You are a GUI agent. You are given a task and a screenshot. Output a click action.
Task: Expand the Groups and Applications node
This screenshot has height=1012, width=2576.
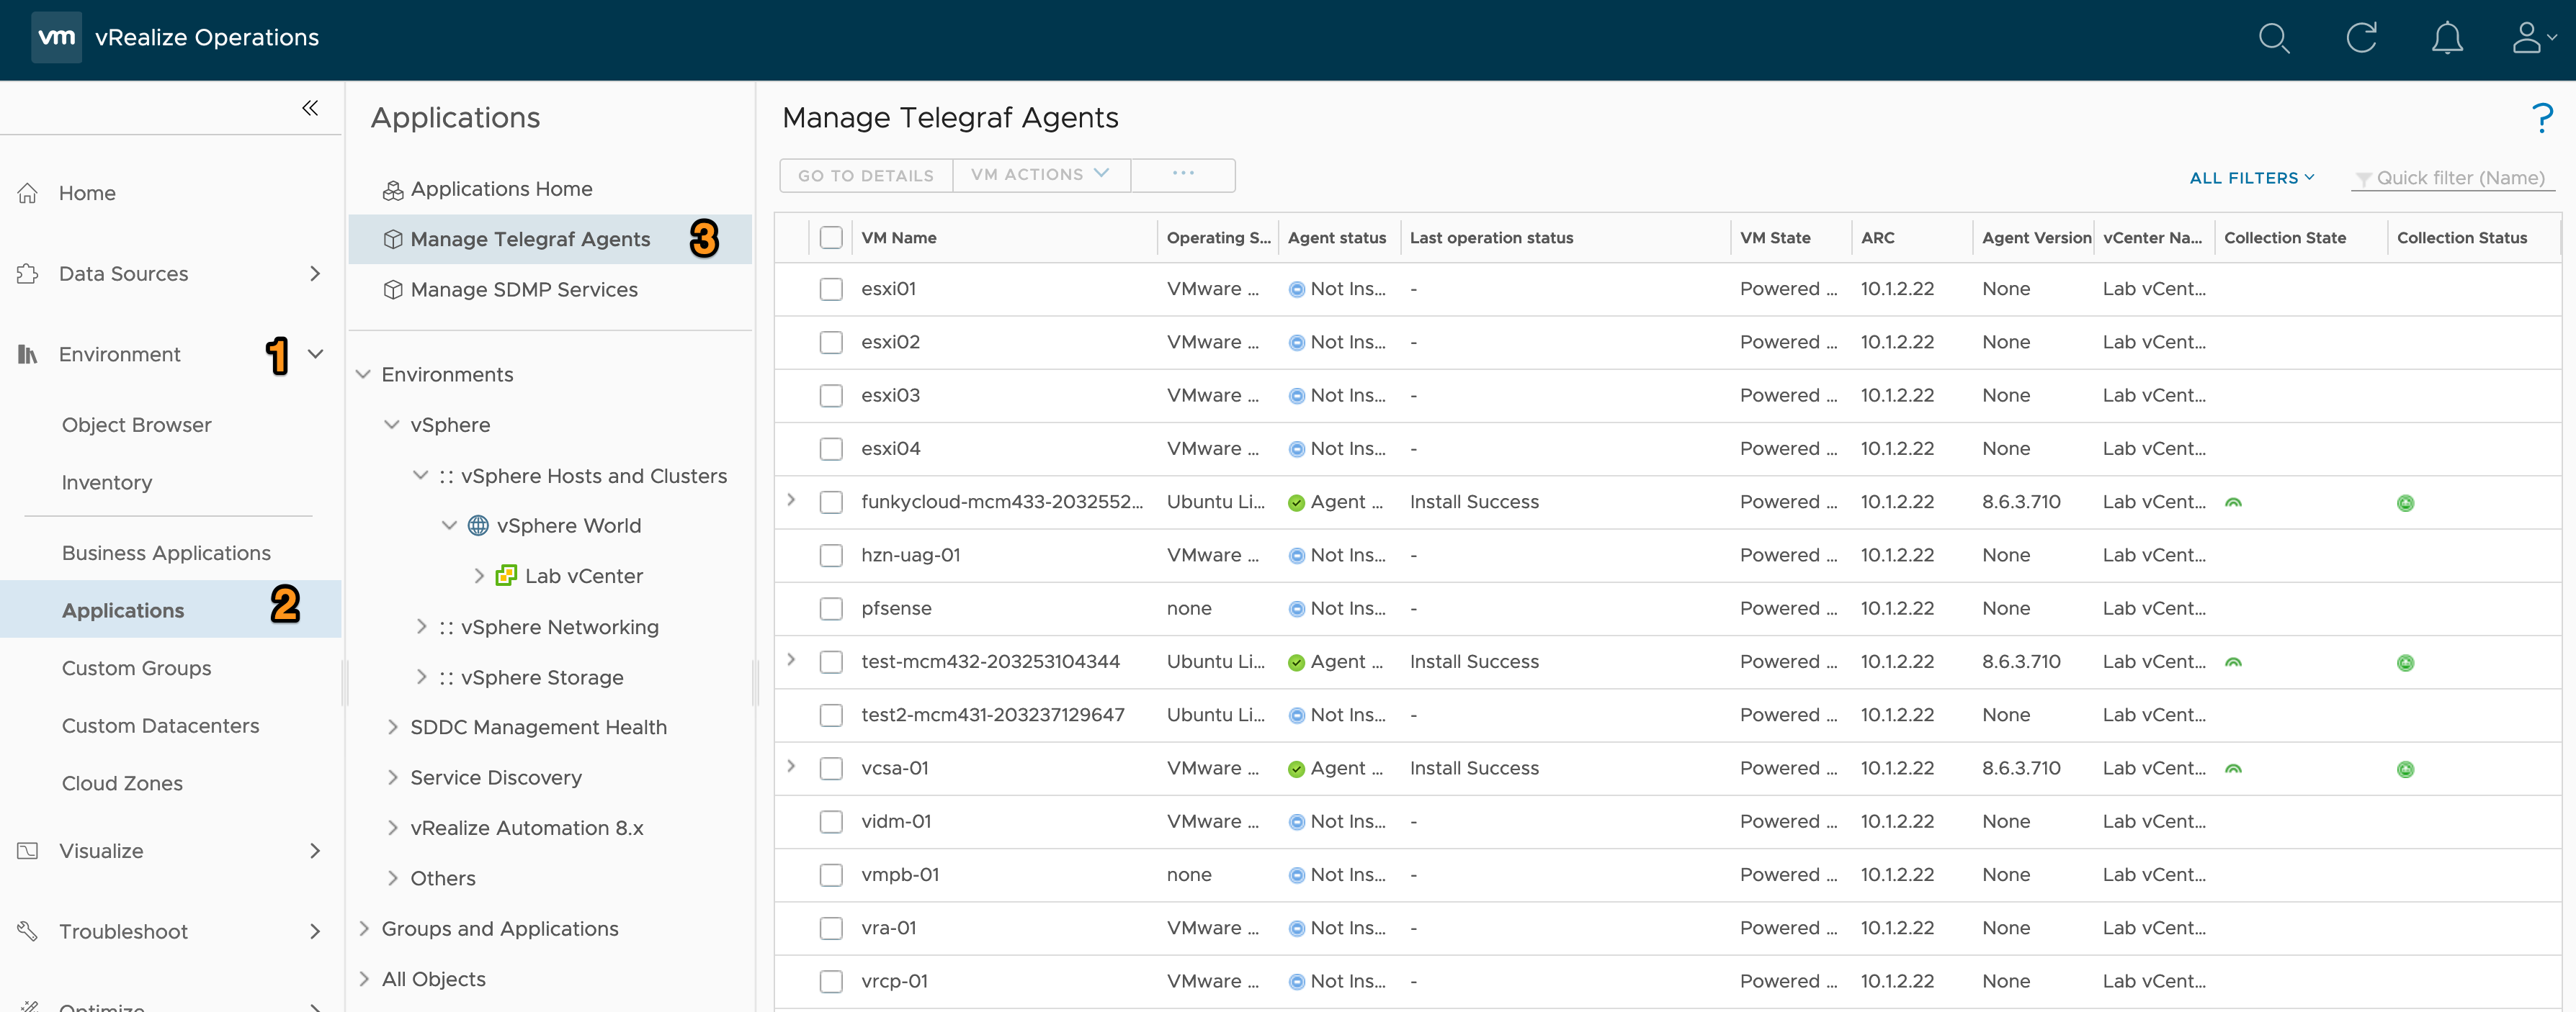pos(364,929)
